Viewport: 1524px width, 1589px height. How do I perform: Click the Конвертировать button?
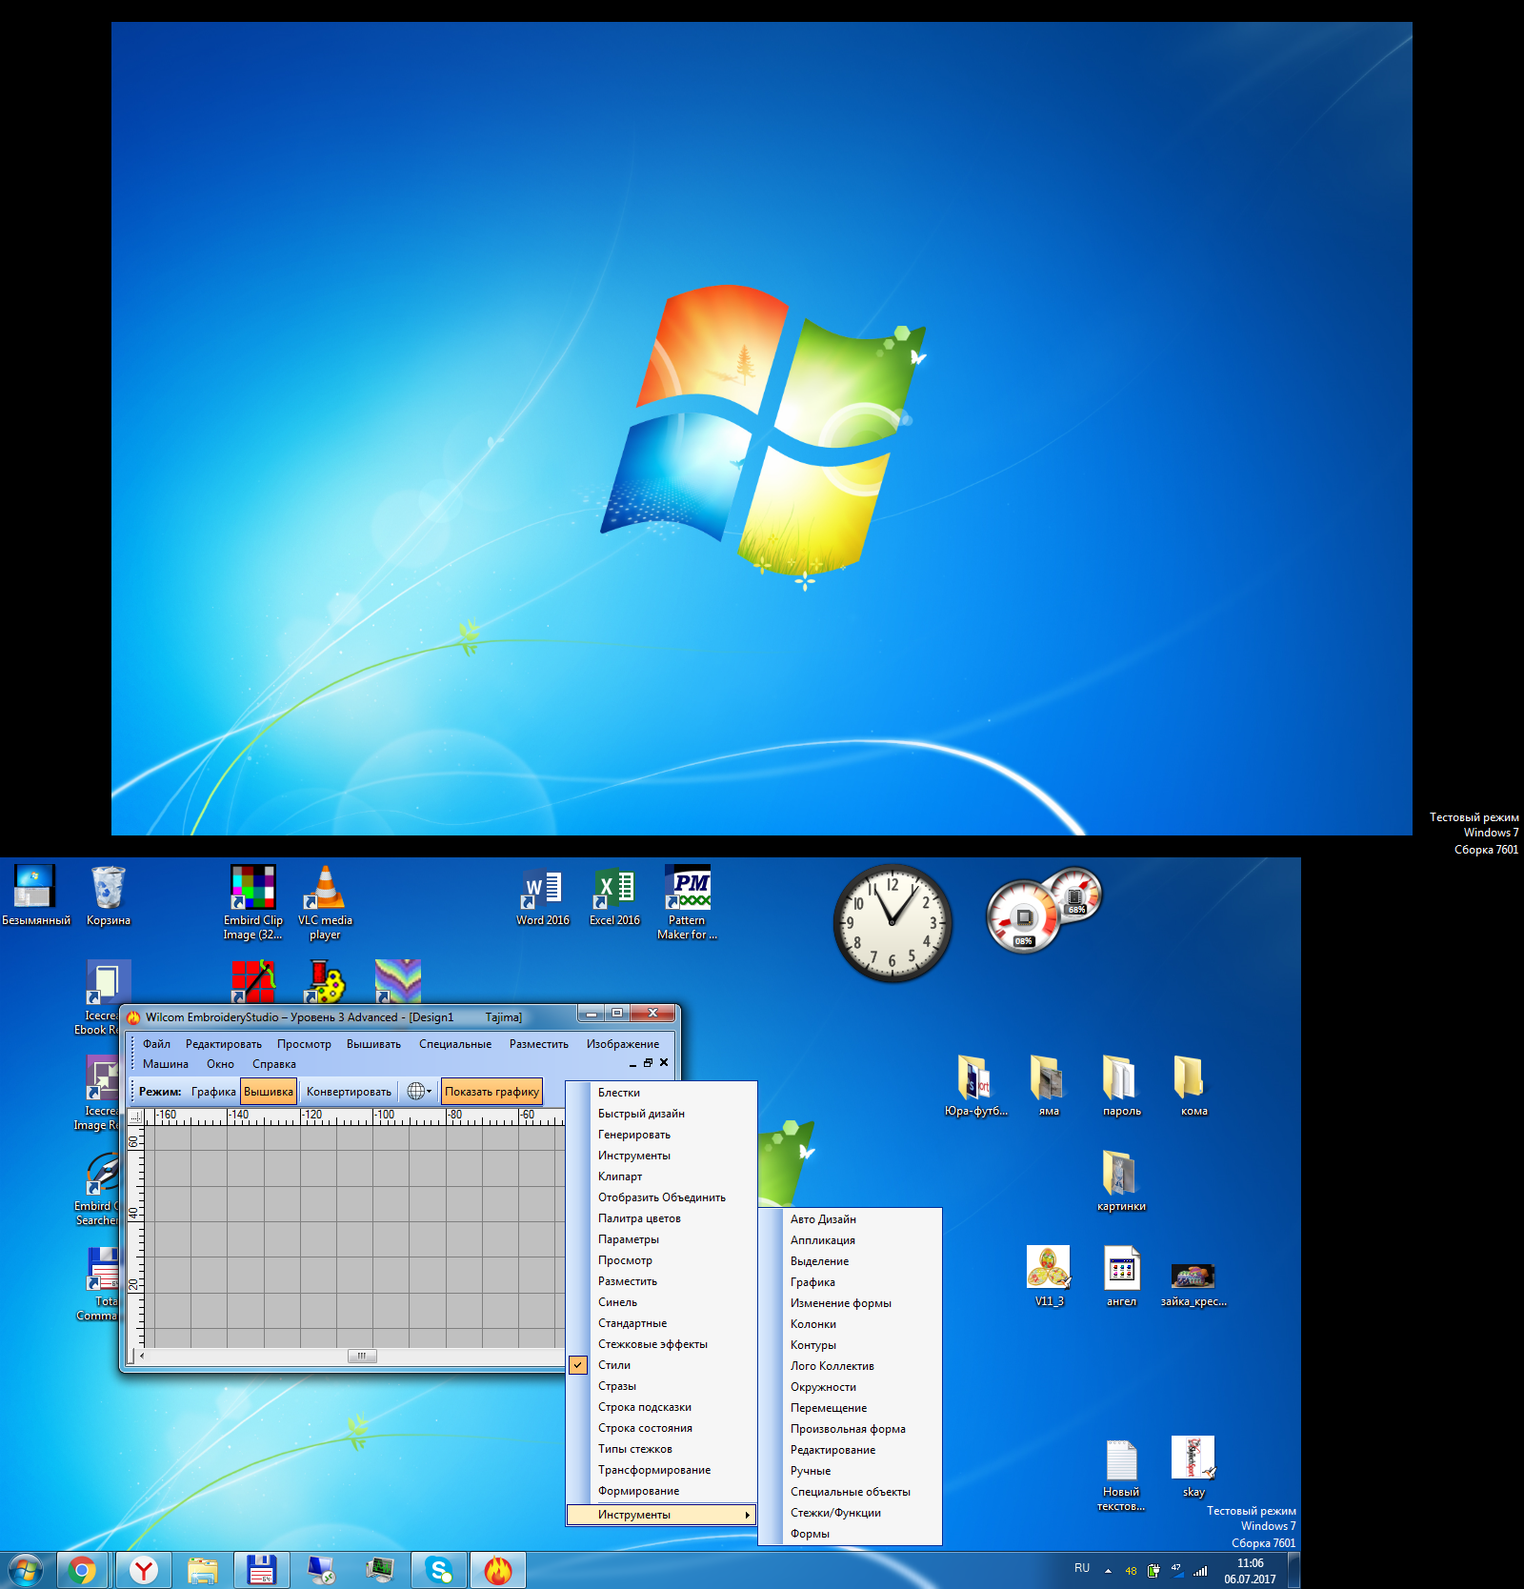(349, 1092)
